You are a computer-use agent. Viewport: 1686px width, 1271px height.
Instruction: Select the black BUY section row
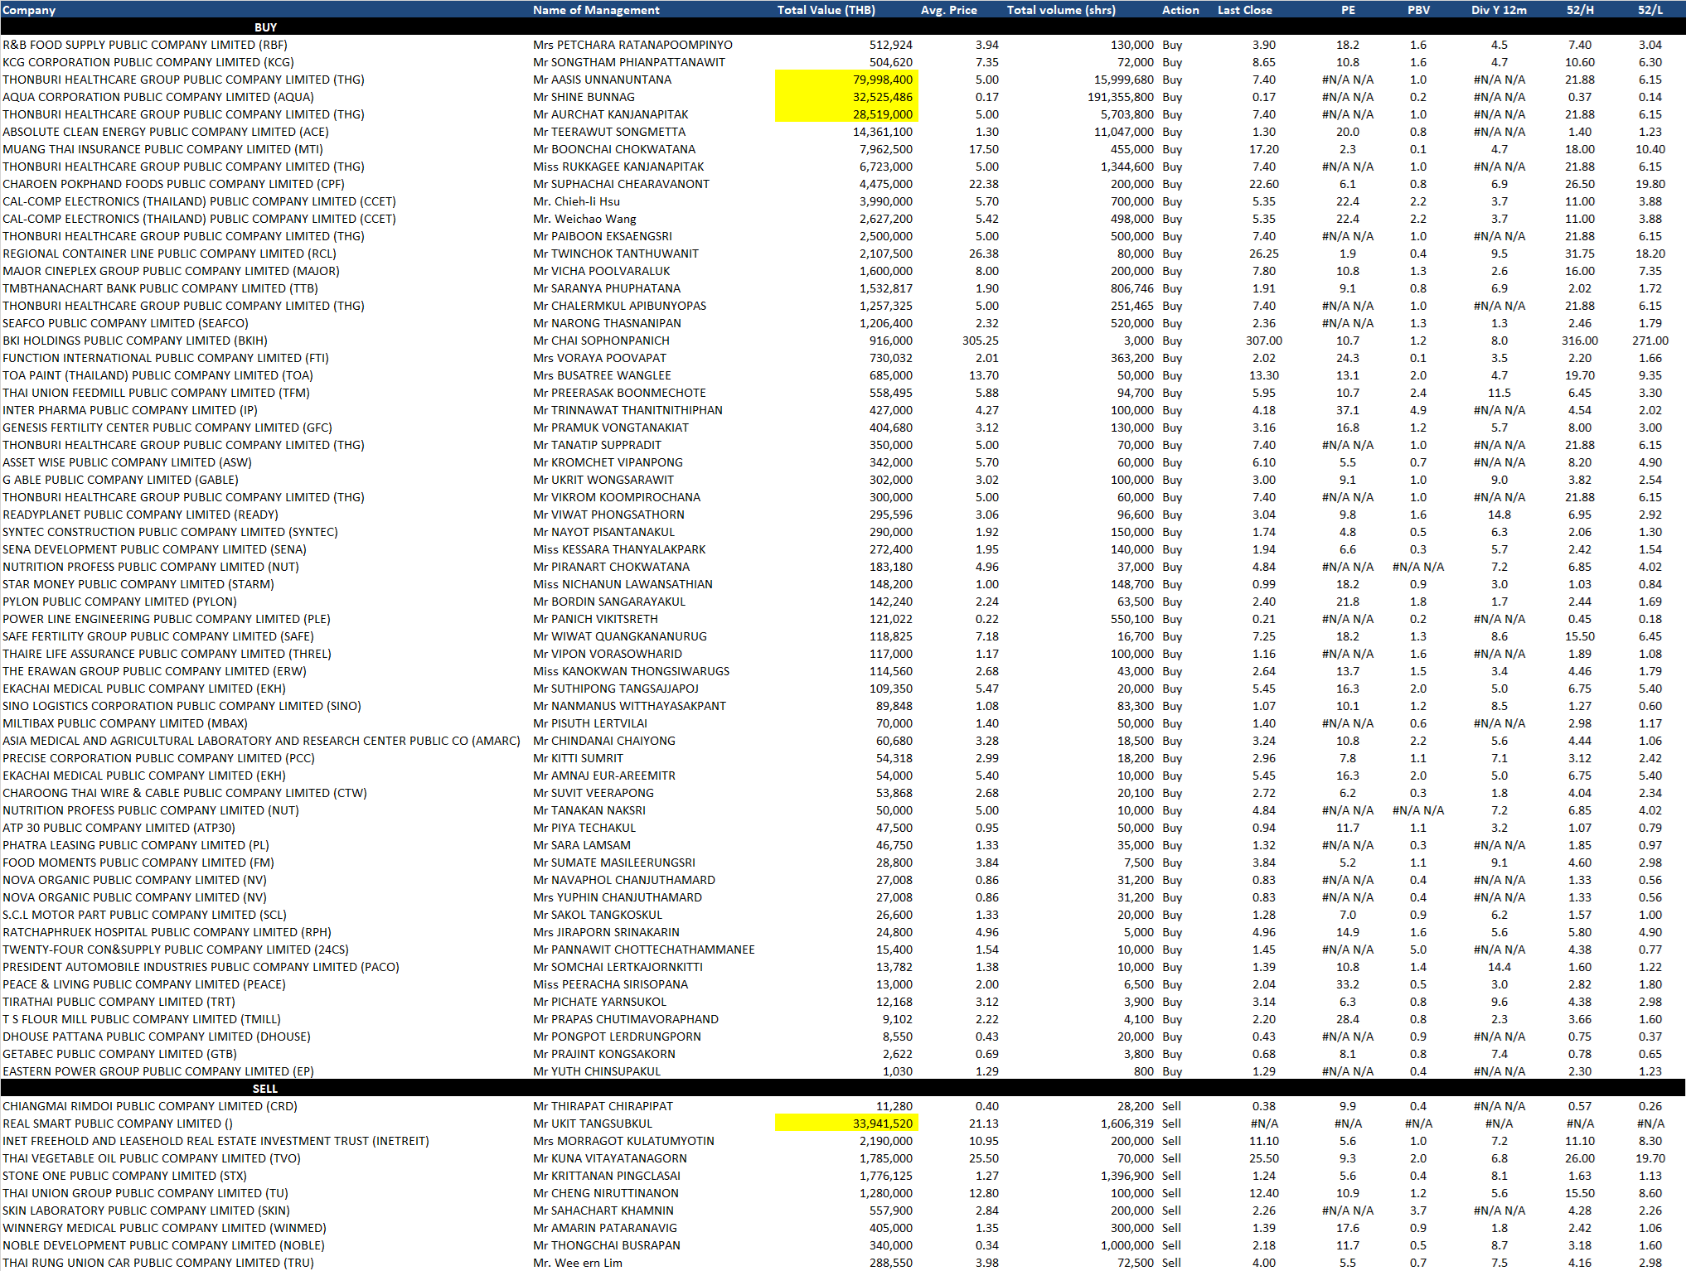coord(265,27)
